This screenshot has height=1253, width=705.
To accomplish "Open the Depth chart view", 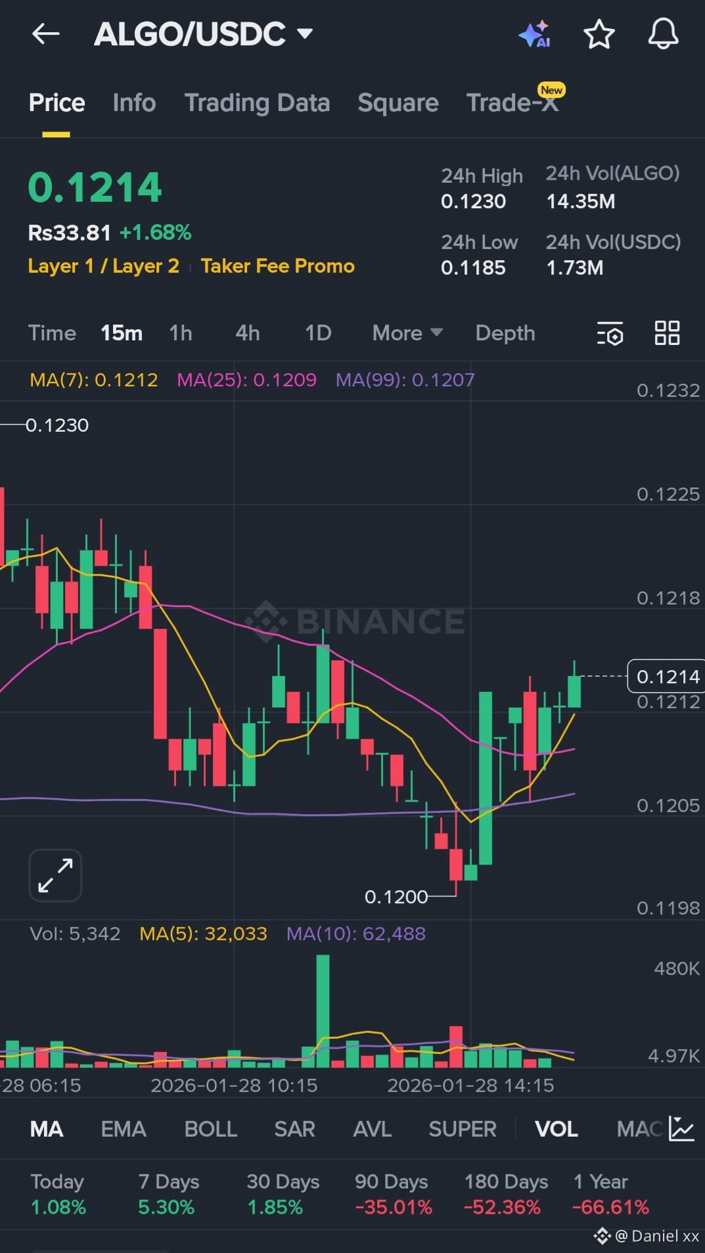I will point(505,333).
